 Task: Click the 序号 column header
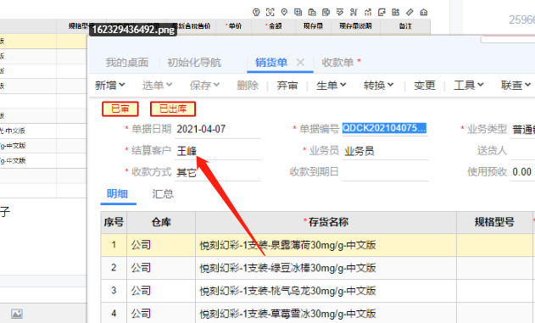(x=114, y=222)
